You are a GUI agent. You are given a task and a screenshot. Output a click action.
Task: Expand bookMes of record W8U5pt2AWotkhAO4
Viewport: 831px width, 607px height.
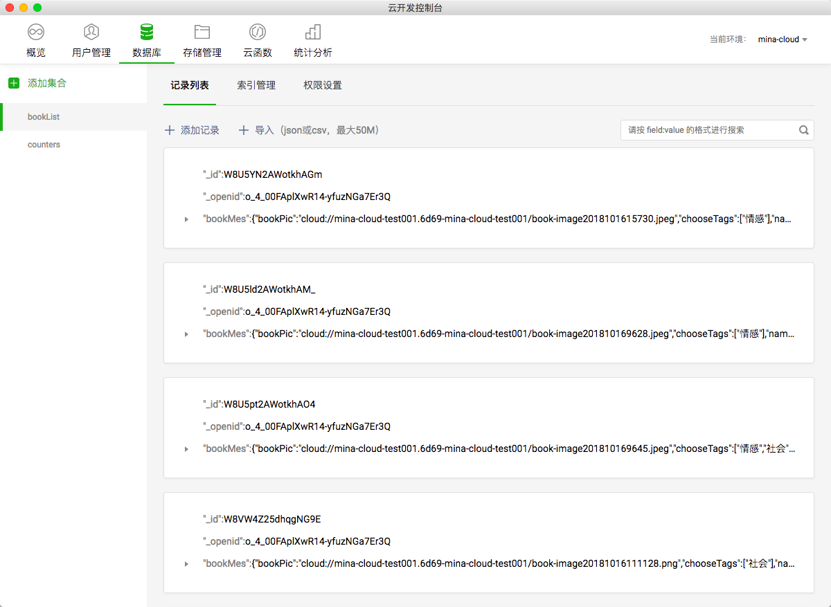tap(186, 449)
